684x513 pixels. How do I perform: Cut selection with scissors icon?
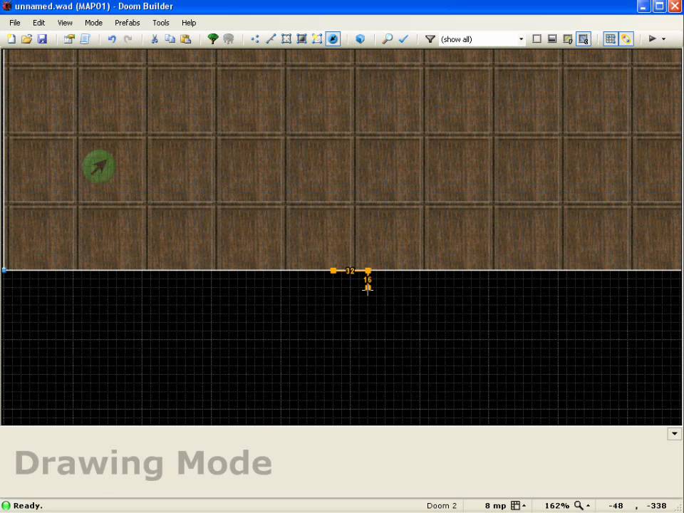pyautogui.click(x=155, y=38)
